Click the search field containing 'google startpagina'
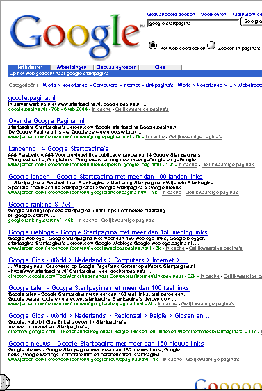 click(x=193, y=23)
